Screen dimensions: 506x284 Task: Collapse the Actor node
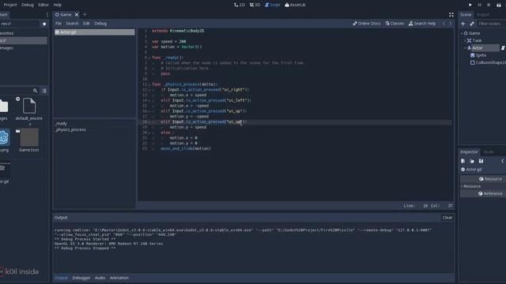point(465,48)
